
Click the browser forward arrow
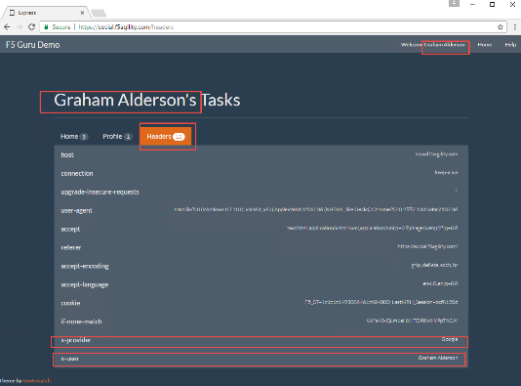pos(20,27)
